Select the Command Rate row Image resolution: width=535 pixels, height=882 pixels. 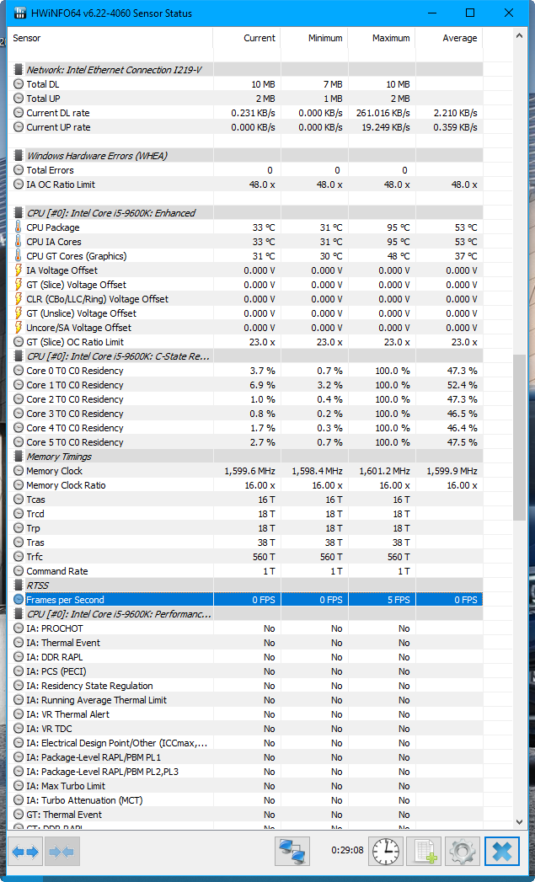[245, 571]
